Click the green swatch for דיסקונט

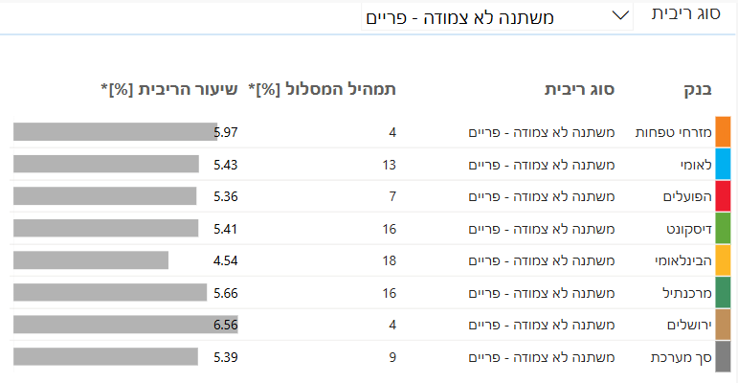pyautogui.click(x=723, y=229)
